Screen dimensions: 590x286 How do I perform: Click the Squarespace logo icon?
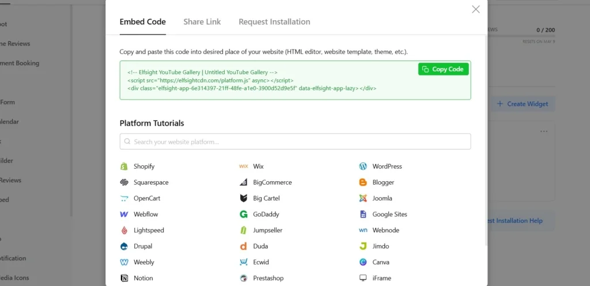(124, 182)
